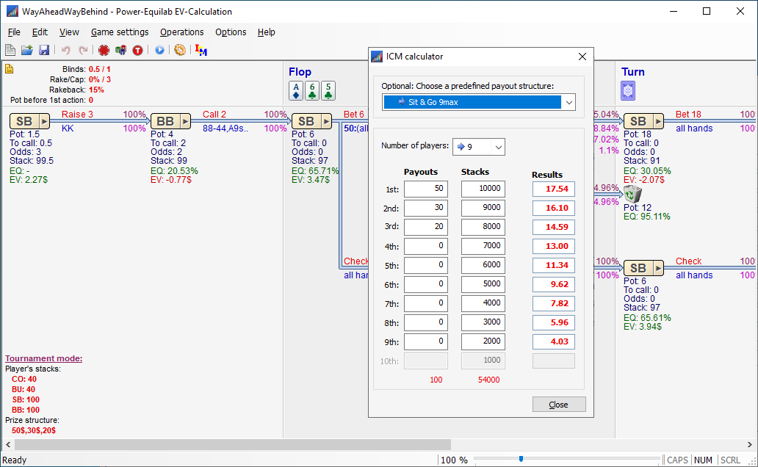Click the horizontal scrollbar right arrow
Screen dimensions: 758x467
tap(750, 444)
